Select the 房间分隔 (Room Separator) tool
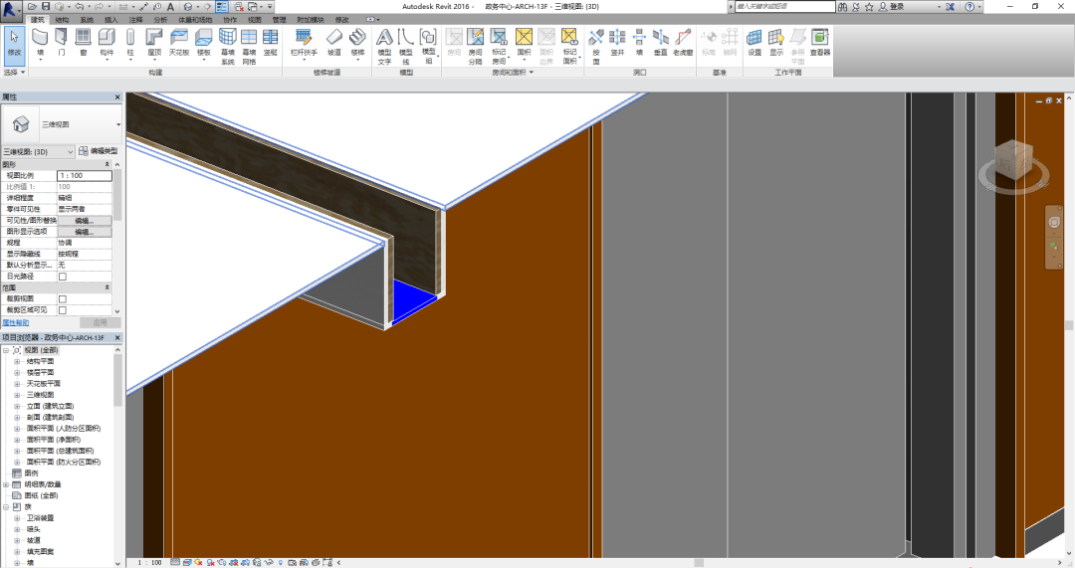 pos(475,47)
